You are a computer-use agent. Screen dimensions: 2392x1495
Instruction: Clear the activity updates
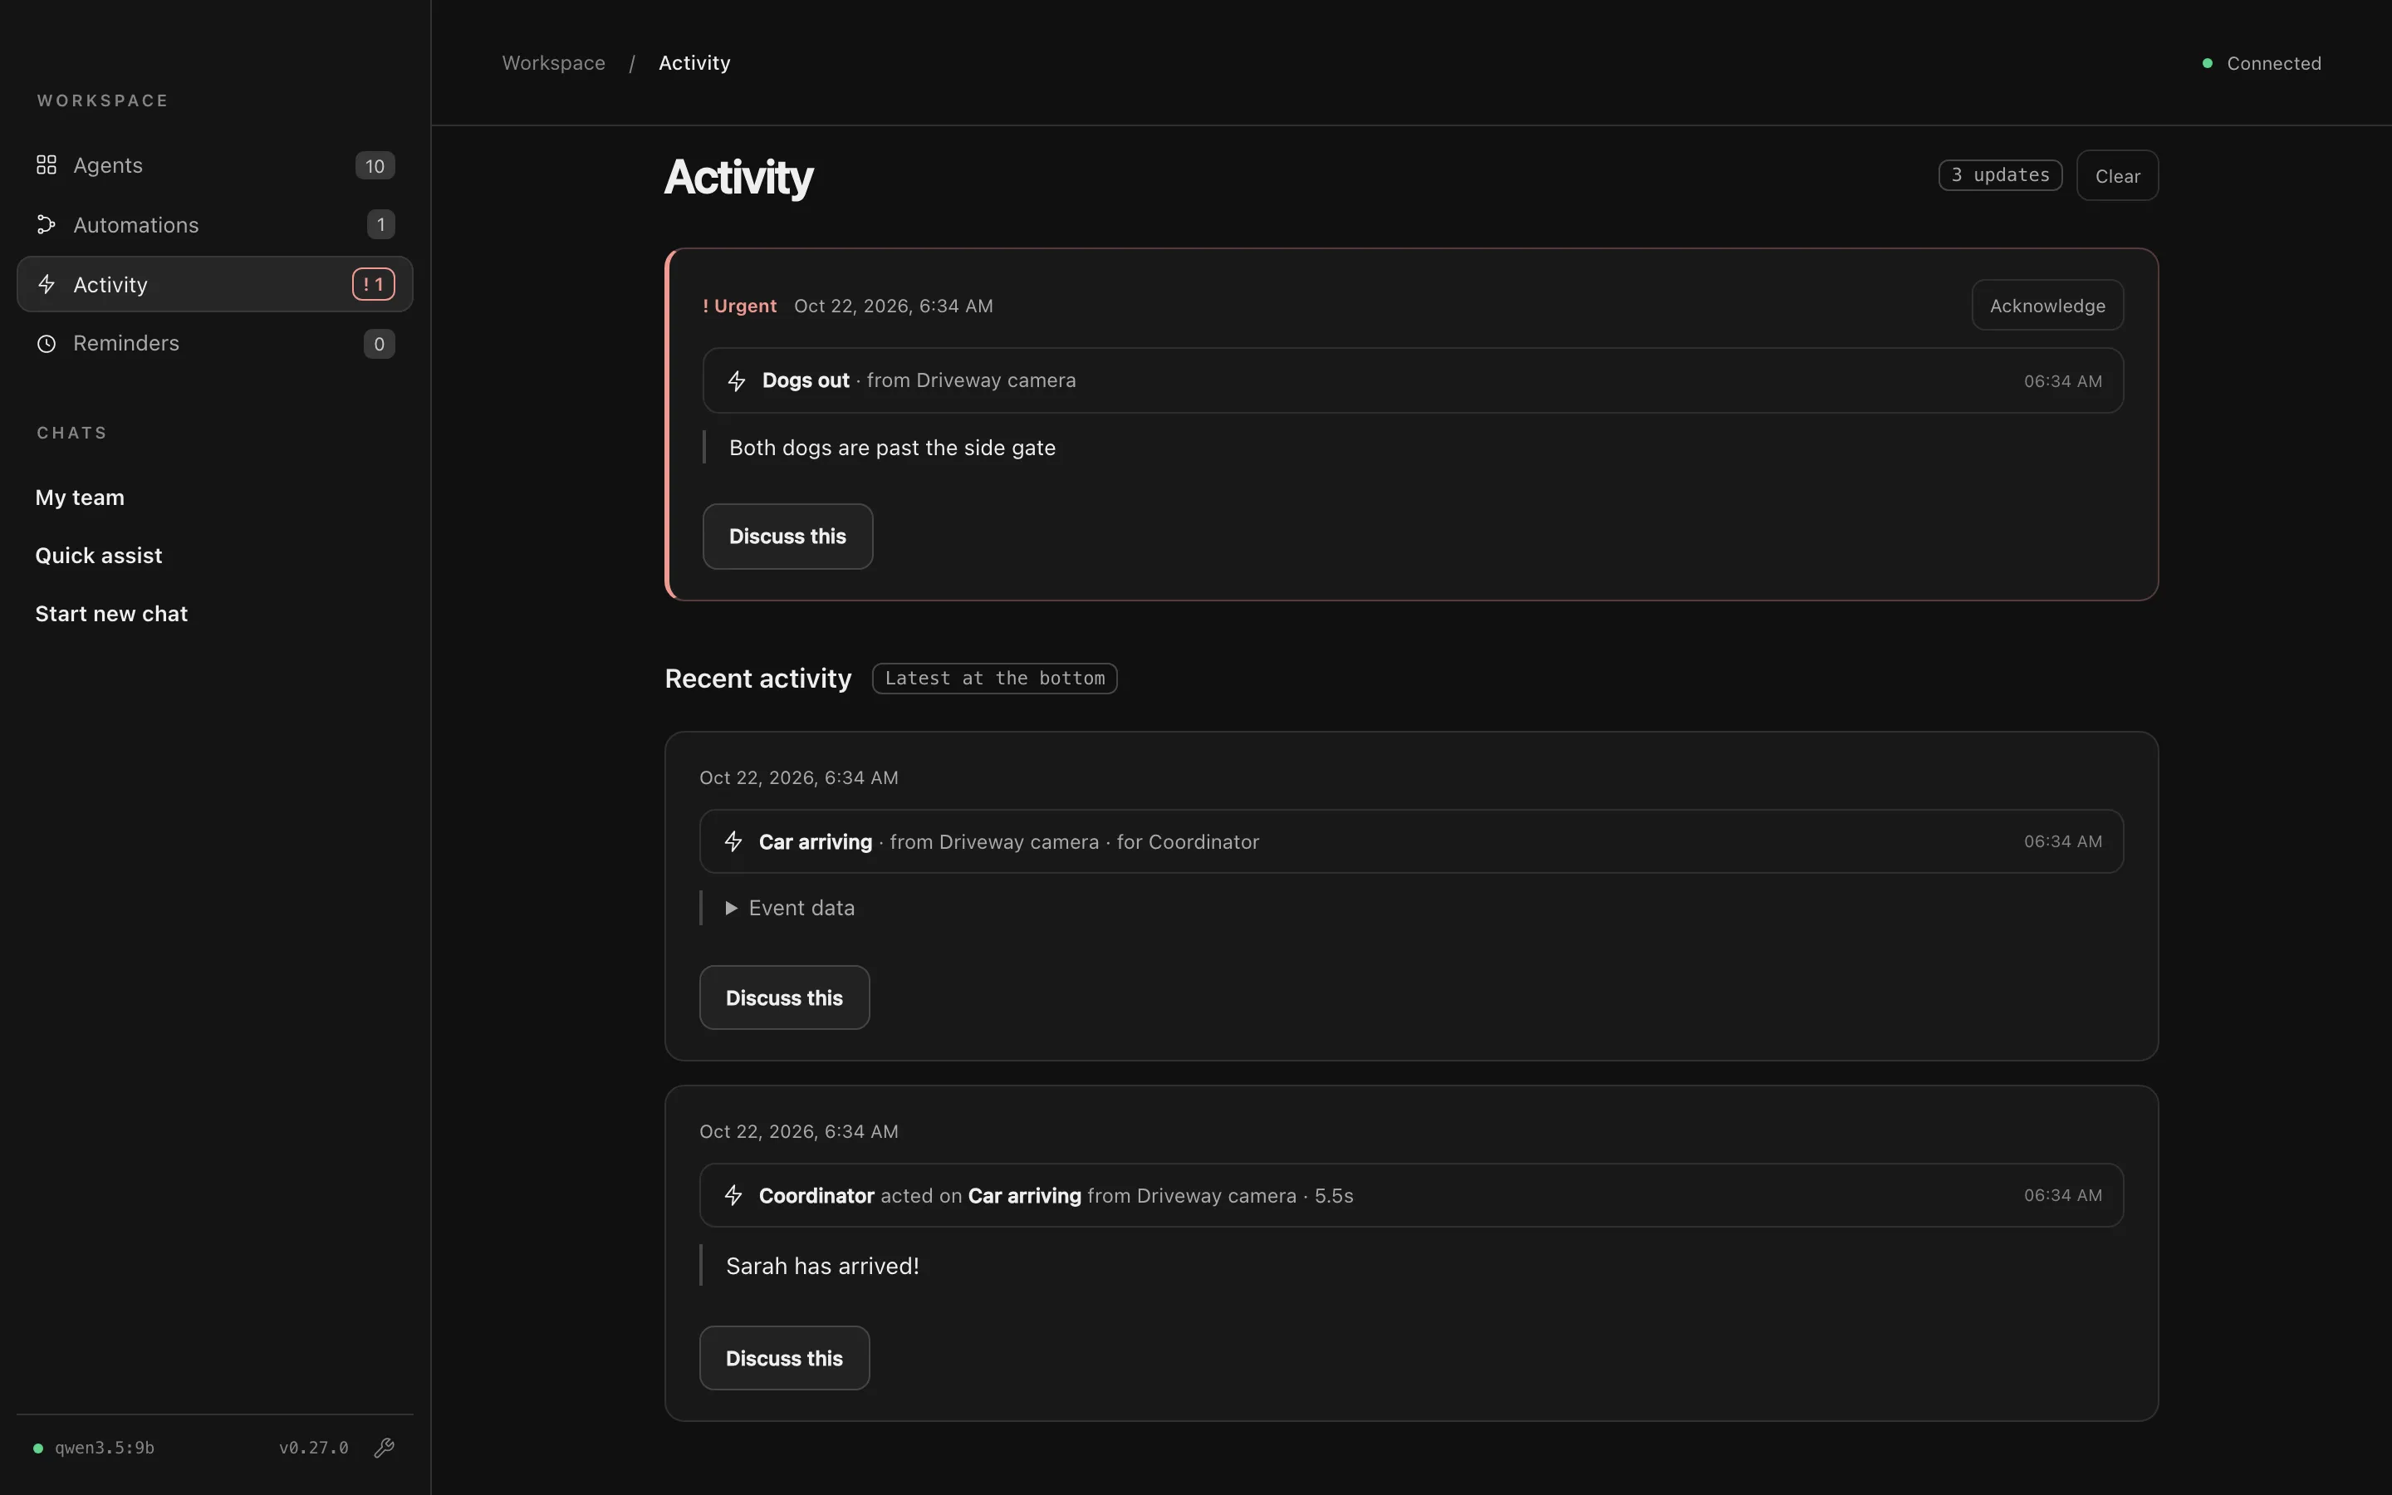click(2117, 176)
